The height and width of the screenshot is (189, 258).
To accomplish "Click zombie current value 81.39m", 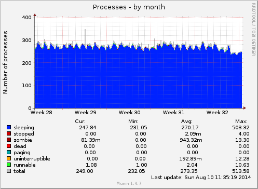I will 91,140.
